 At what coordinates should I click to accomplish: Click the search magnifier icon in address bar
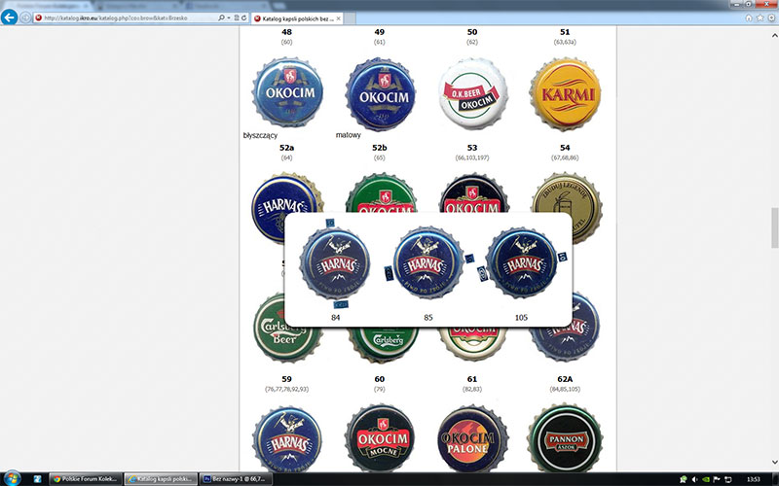click(220, 18)
